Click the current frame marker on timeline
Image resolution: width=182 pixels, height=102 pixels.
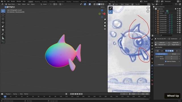coord(5,96)
